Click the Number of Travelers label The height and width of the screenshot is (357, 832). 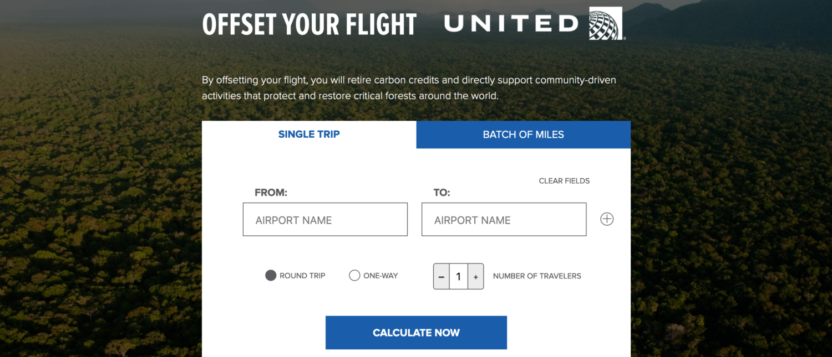pos(537,276)
